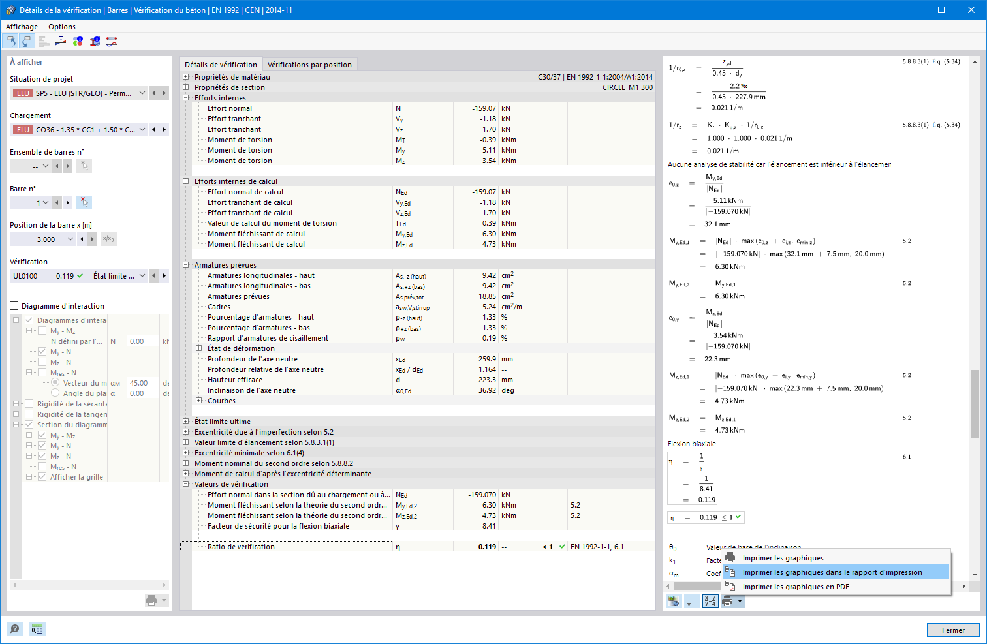Open the arrow beside the left panel printer
The width and height of the screenshot is (987, 644).
164,600
